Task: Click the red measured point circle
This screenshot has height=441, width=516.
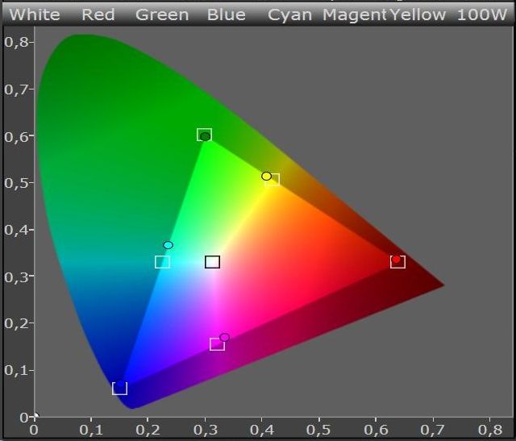Action: click(x=396, y=260)
